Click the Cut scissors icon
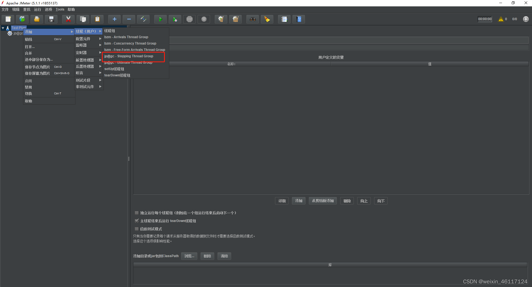 pyautogui.click(x=68, y=19)
